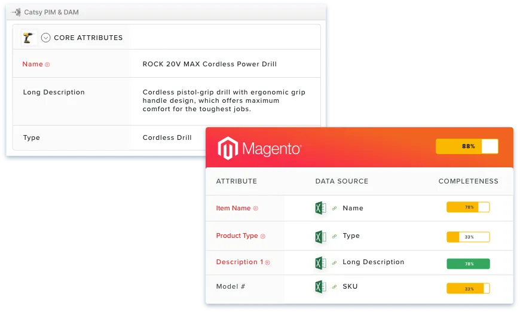The image size is (520, 312).
Task: Click the link icon beside Name data source
Action: [334, 208]
